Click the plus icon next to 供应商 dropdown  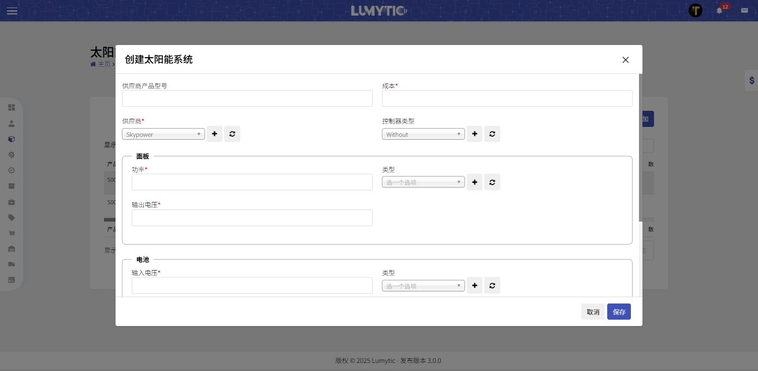[214, 134]
